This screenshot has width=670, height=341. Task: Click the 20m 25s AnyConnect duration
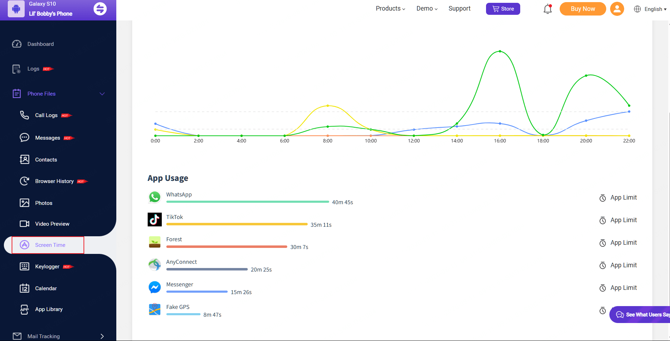click(261, 270)
